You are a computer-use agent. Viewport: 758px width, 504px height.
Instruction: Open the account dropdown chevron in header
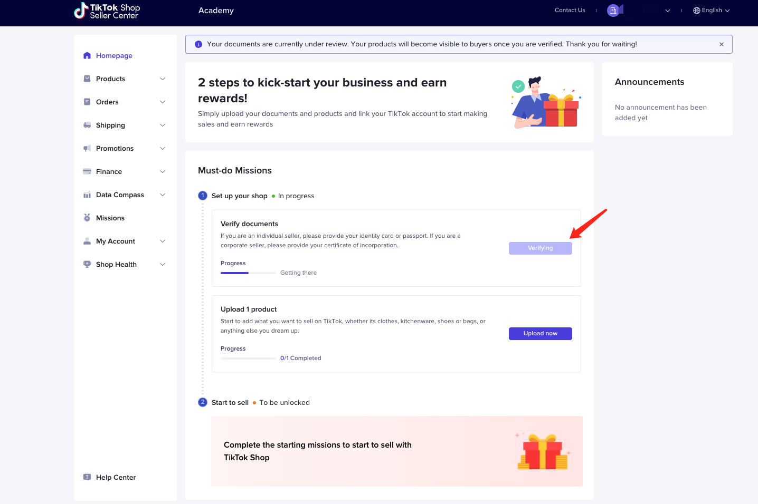[x=668, y=11]
